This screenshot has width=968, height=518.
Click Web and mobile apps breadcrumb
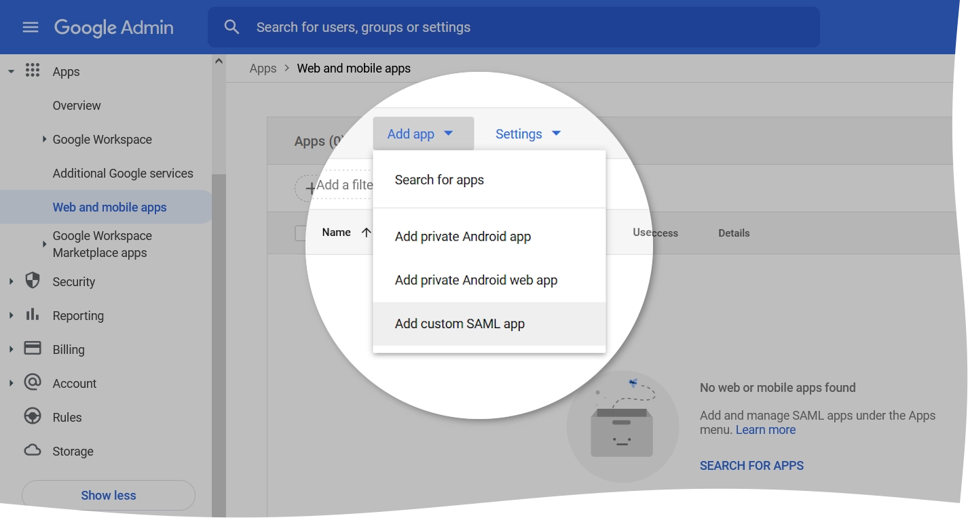[x=354, y=68]
